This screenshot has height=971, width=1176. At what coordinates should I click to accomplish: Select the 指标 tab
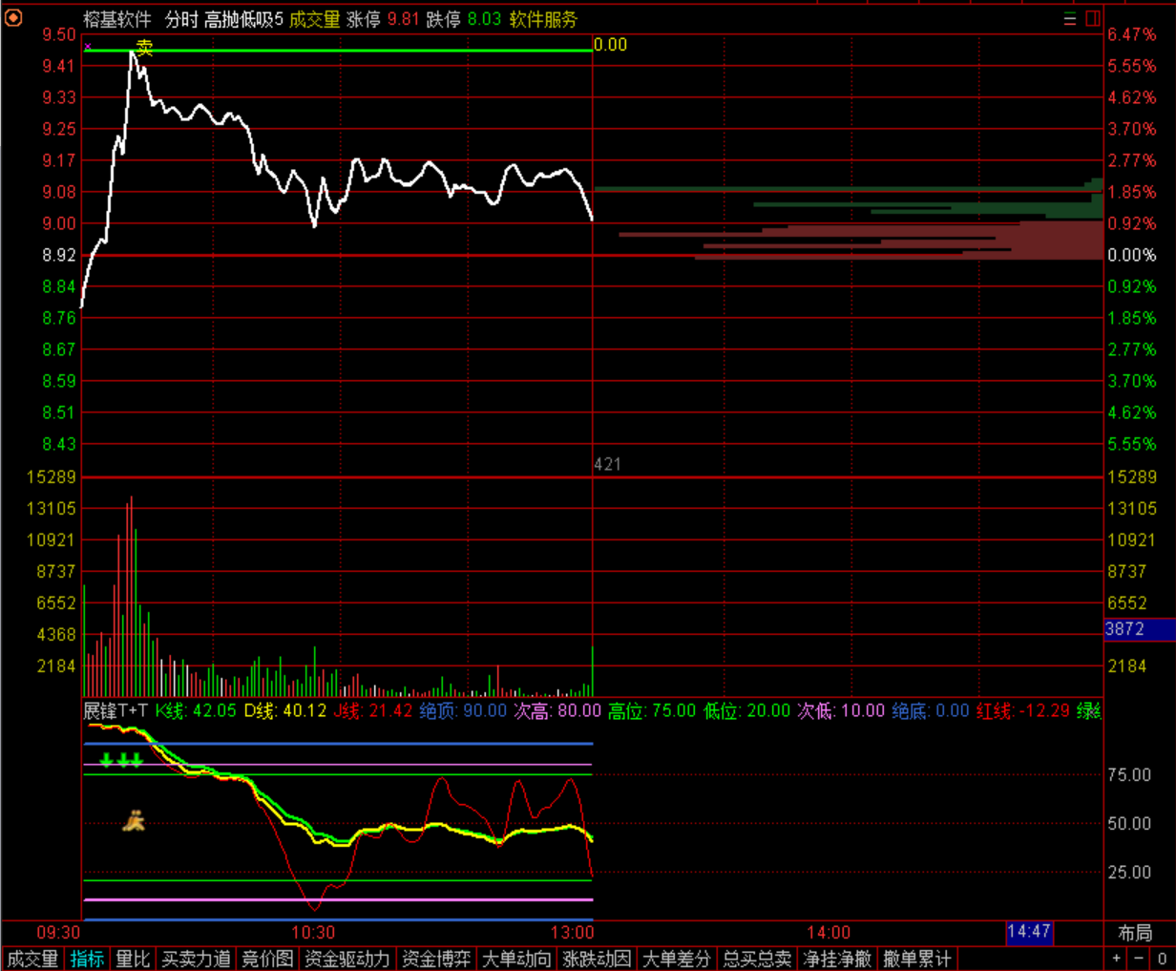[x=87, y=959]
